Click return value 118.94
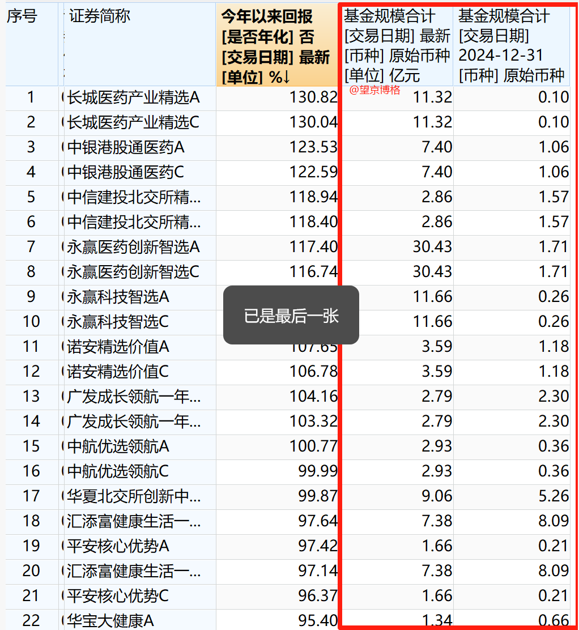579x630 pixels. click(x=313, y=197)
